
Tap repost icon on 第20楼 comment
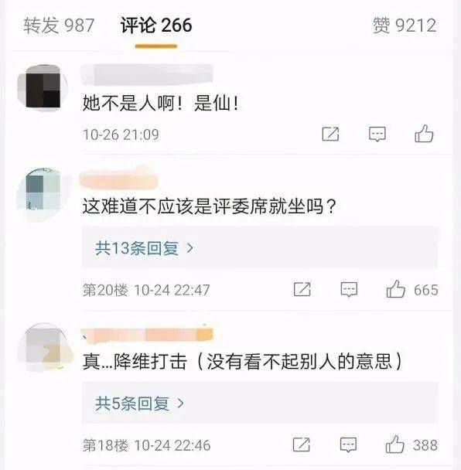302,289
